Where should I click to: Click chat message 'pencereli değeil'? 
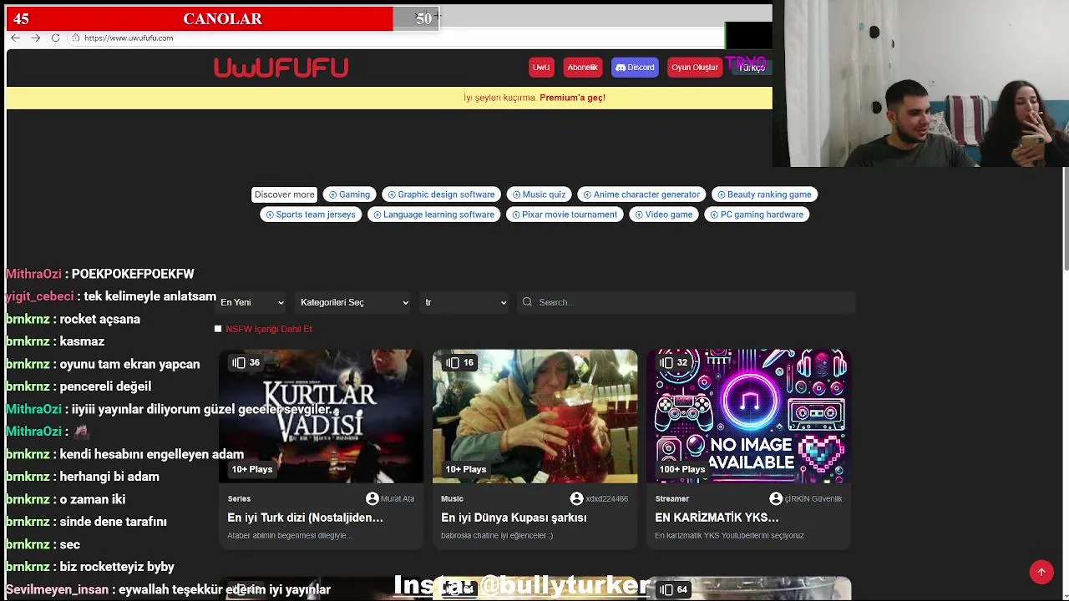pyautogui.click(x=105, y=386)
